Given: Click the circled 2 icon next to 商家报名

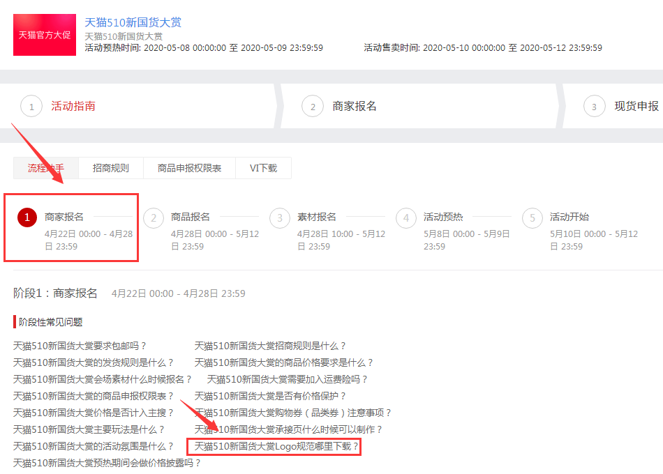Looking at the screenshot, I should pos(313,107).
